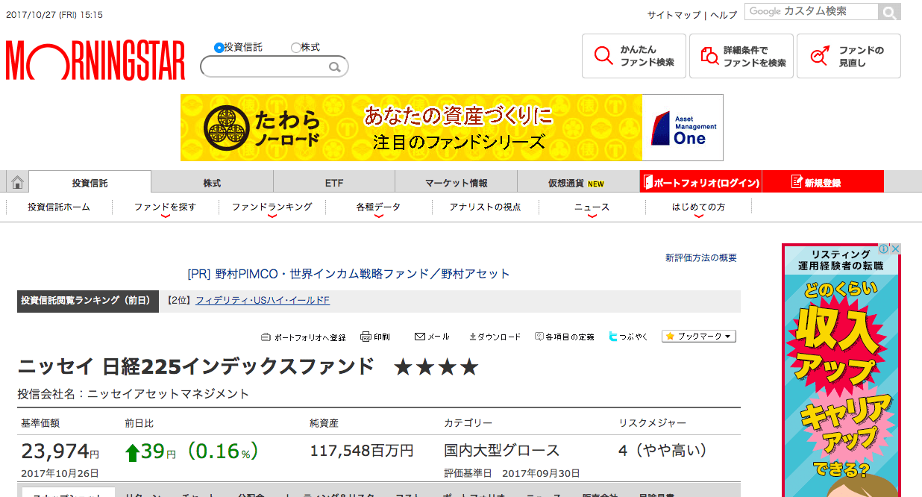Click the つぶやく Twitter bird icon
The height and width of the screenshot is (497, 922).
click(x=613, y=336)
